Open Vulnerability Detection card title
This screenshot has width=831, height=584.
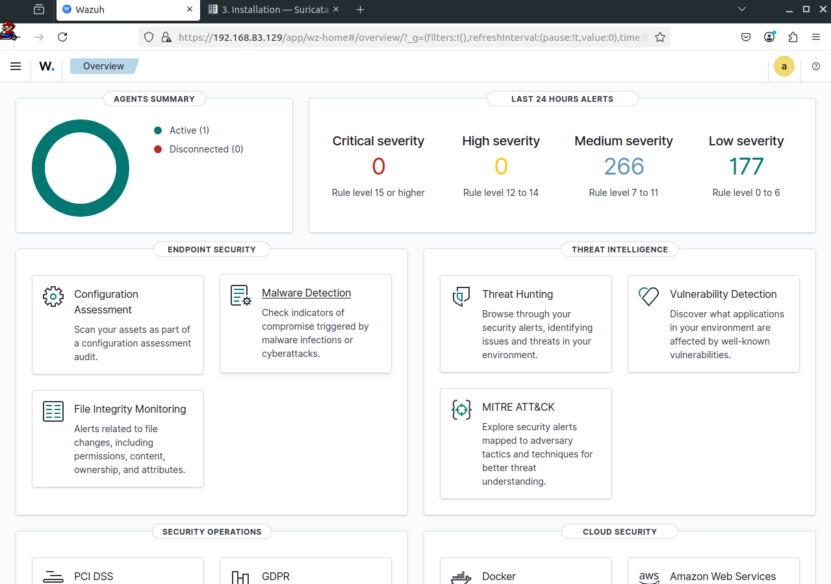723,295
